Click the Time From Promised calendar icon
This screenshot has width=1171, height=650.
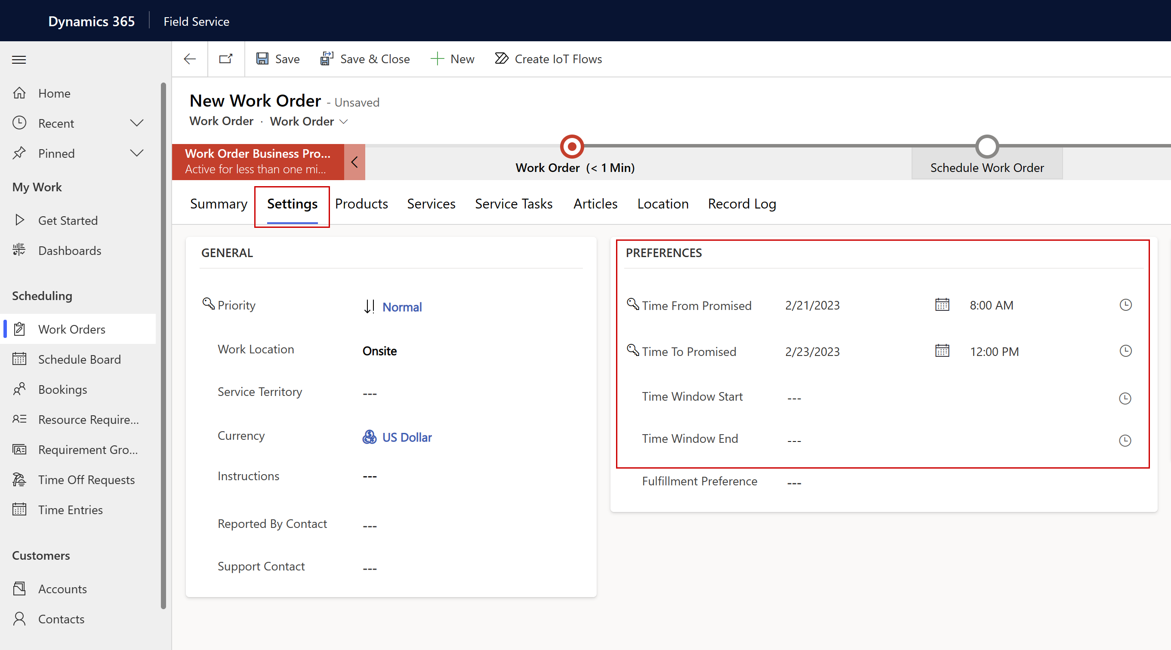click(x=941, y=305)
